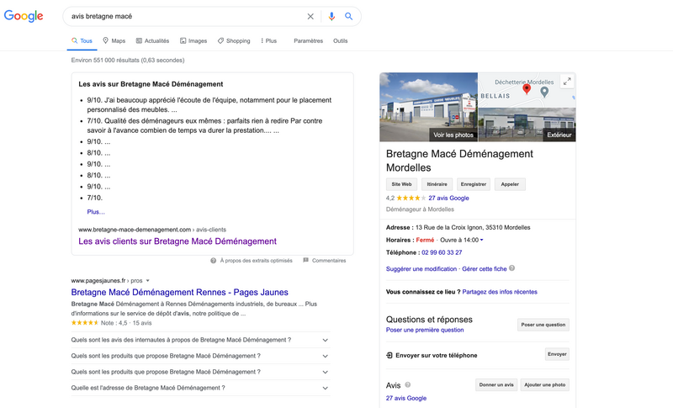Click the Google logo
The width and height of the screenshot is (673, 408).
pos(24,16)
